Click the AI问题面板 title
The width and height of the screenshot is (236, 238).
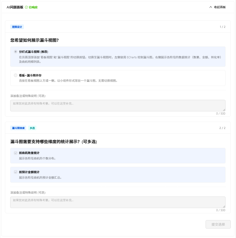click(15, 7)
